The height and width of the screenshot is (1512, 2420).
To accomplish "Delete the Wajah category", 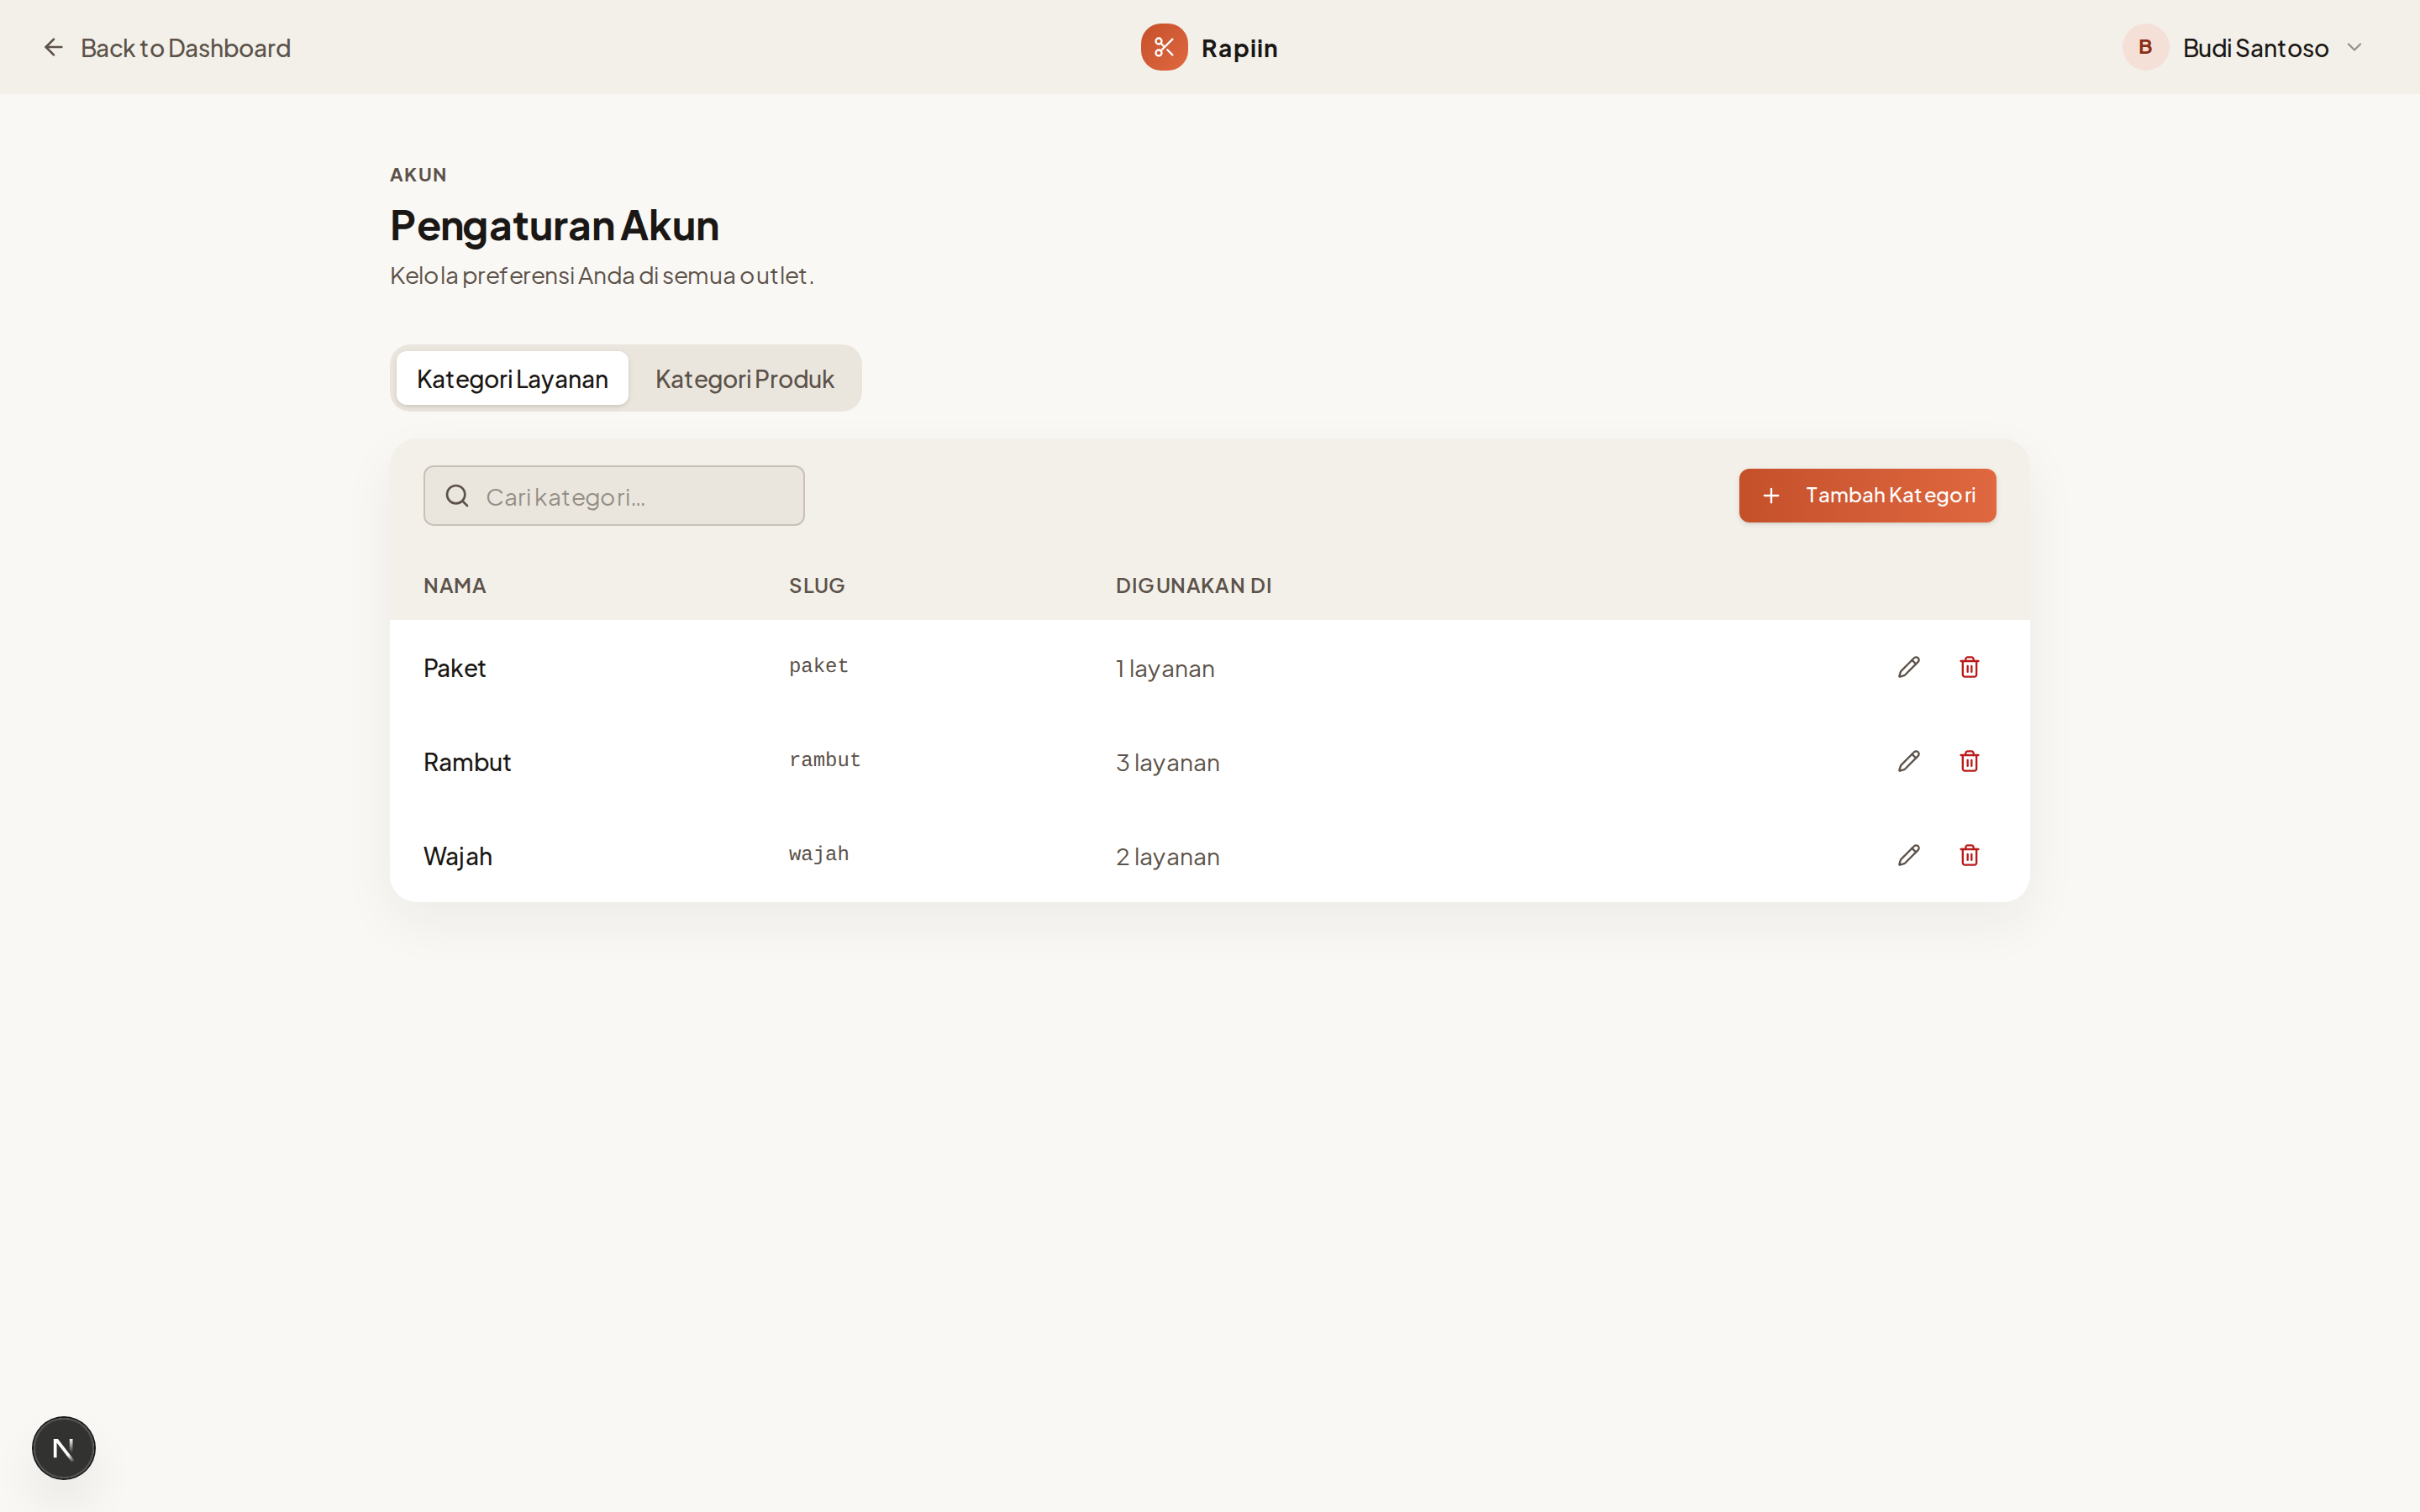I will coord(1969,855).
